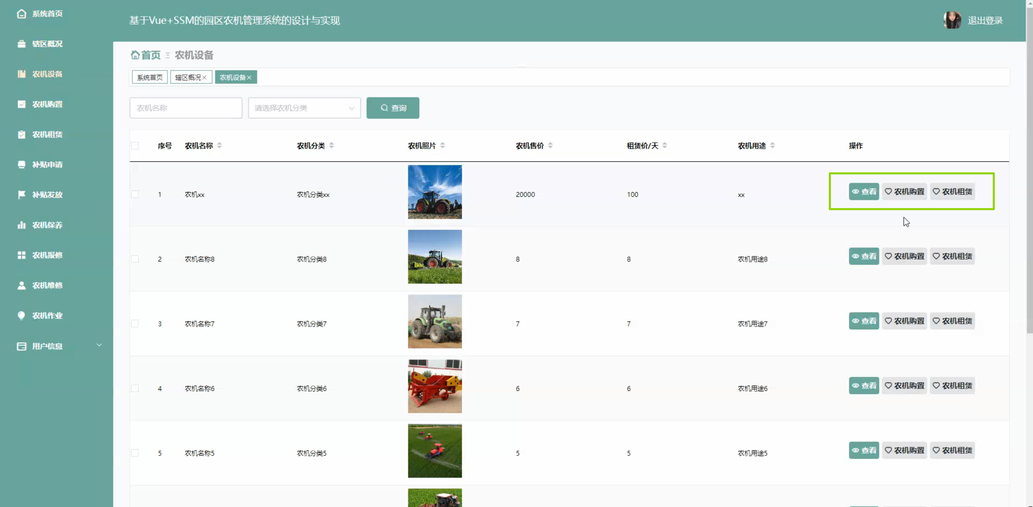Screen dimensions: 1033x507
Task: Click the 查询 search button
Action: tap(393, 108)
